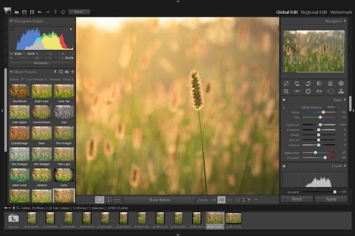Select top-bottom split view mode
Screen dimensions: 355x236
[x=117, y=200]
